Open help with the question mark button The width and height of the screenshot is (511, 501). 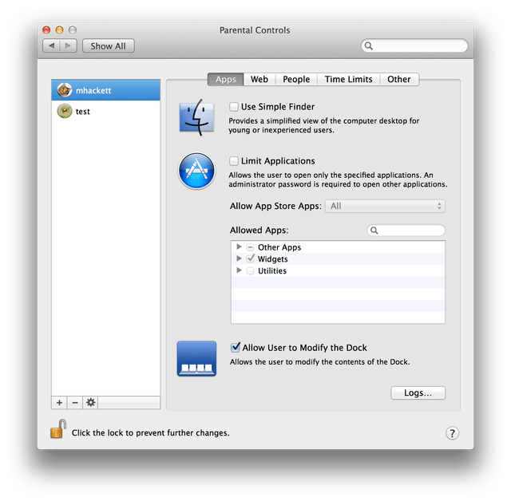pos(452,433)
